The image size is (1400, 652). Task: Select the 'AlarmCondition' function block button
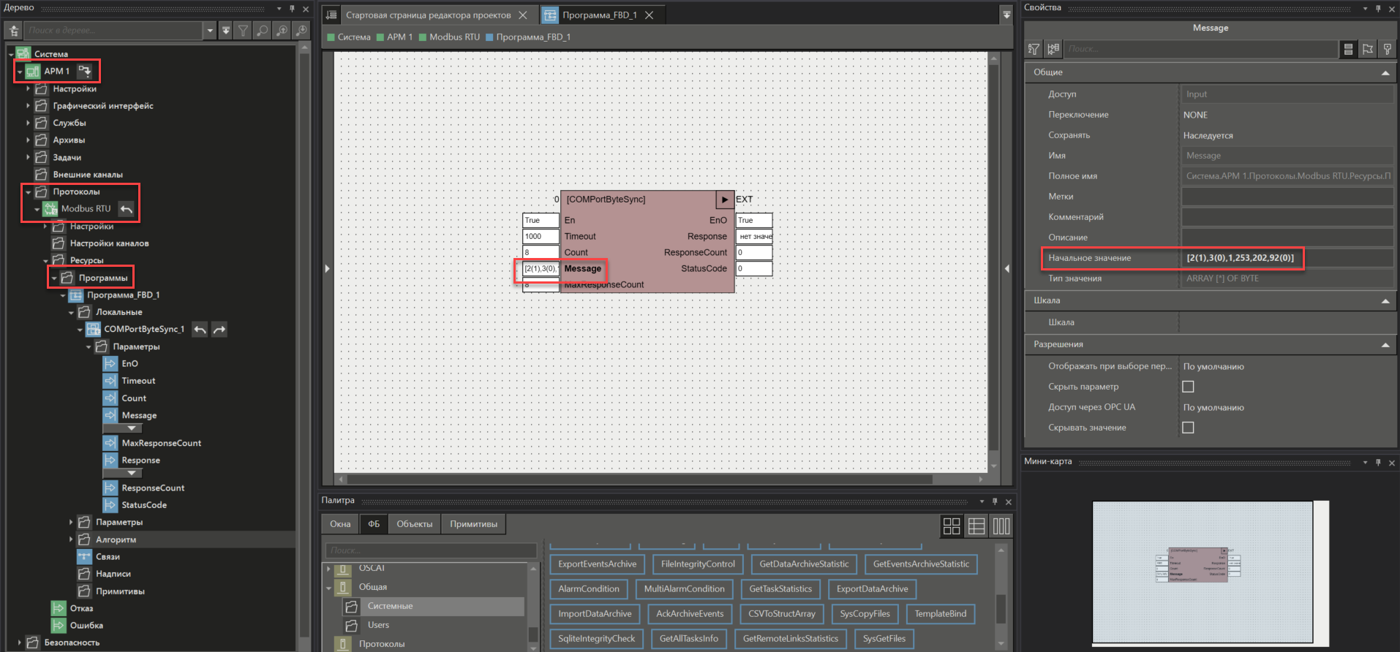pyautogui.click(x=588, y=589)
